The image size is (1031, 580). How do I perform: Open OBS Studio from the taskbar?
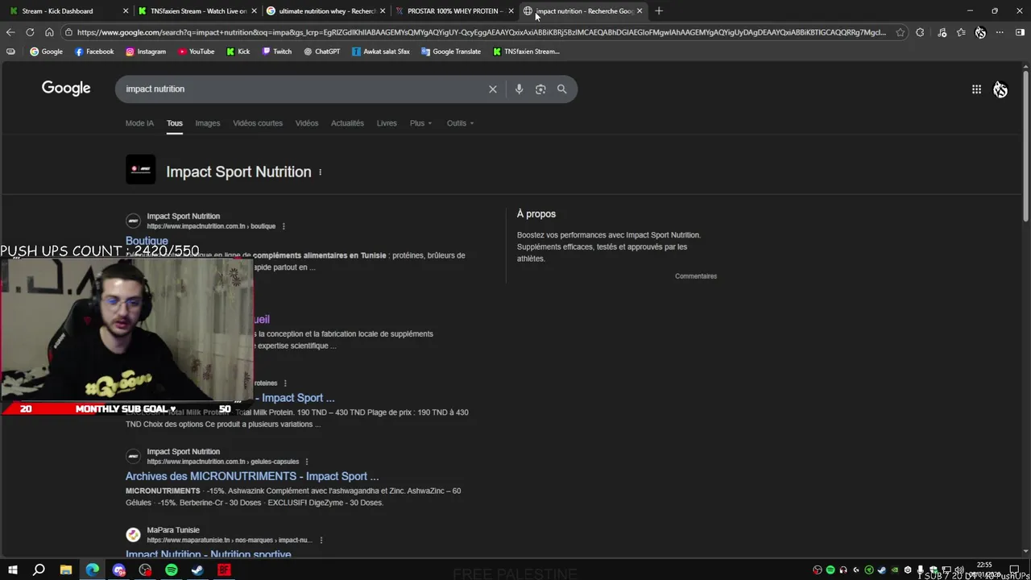145,570
